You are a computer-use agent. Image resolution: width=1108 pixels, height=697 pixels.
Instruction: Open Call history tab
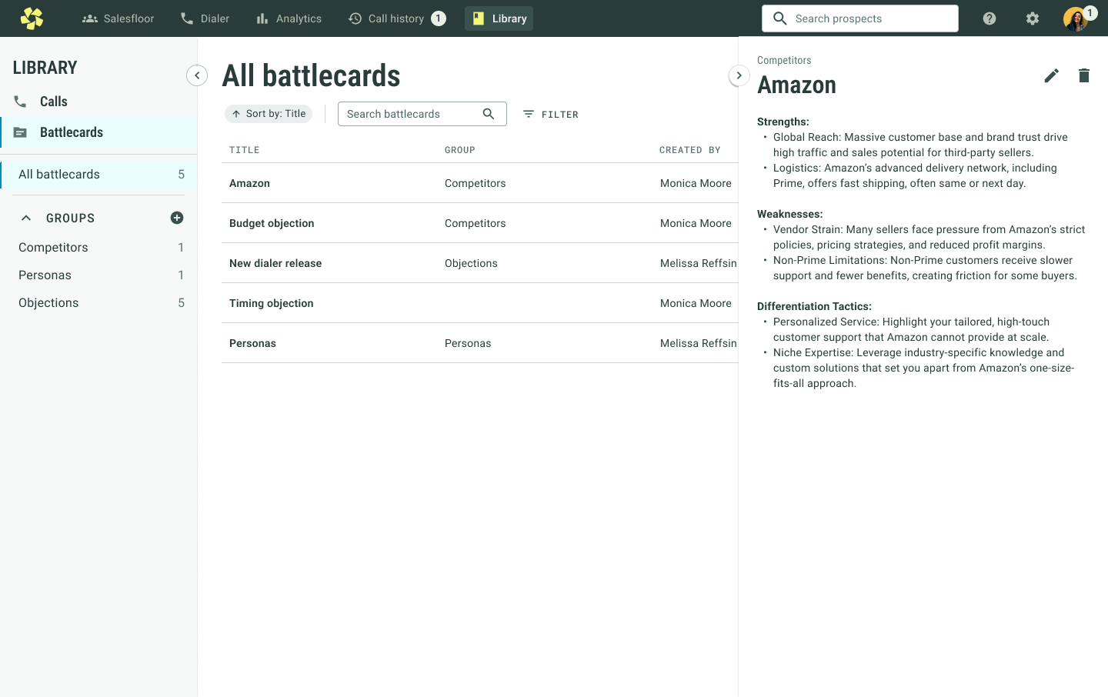click(x=396, y=18)
